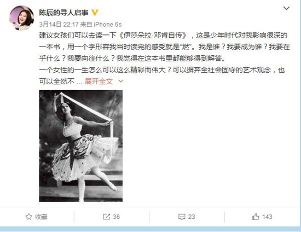Click the like count 143
The width and height of the screenshot is (301, 232).
267,217
